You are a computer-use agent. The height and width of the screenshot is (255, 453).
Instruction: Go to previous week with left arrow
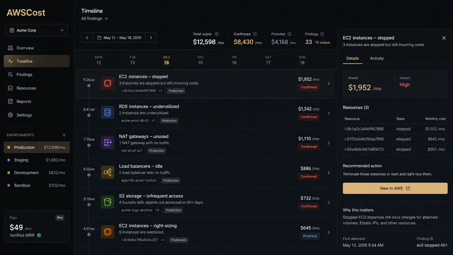87,38
